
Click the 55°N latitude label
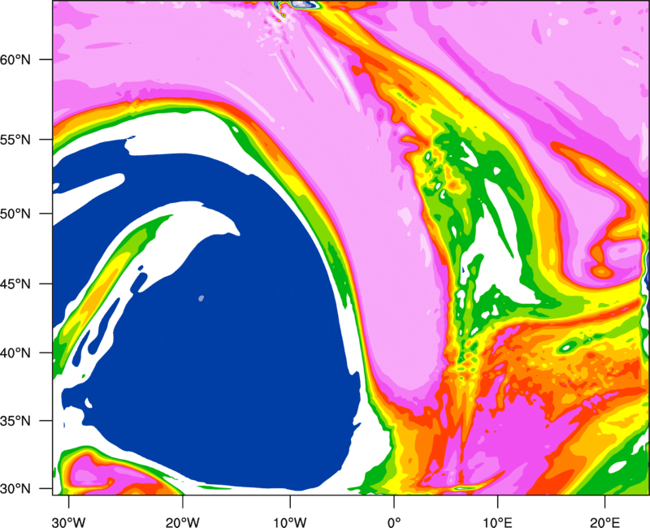pos(15,140)
